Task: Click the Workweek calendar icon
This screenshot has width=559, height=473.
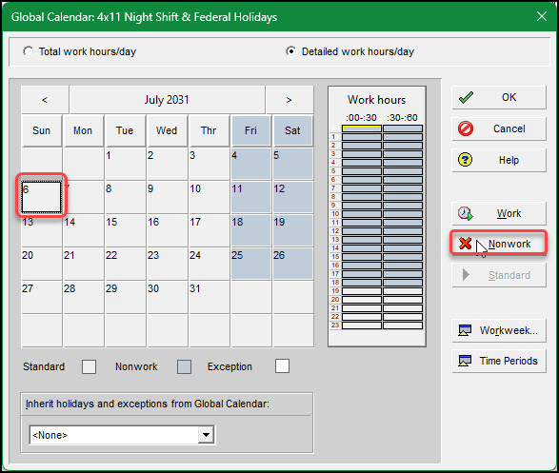Action: [x=465, y=330]
